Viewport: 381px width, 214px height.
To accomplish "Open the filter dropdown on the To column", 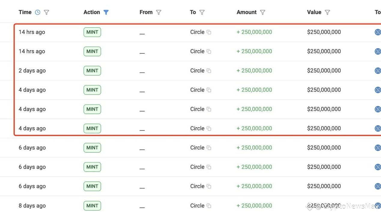I will (x=202, y=12).
